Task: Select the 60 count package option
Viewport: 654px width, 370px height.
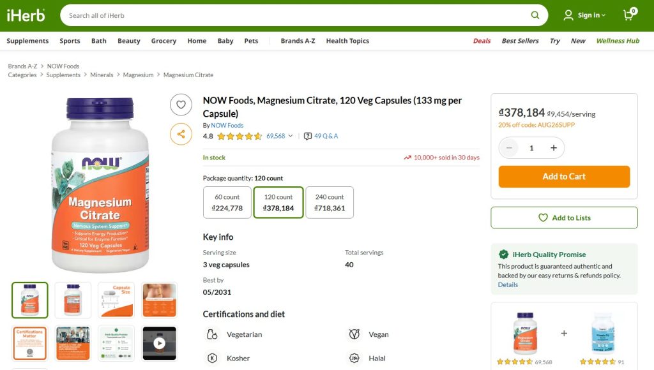Action: tap(227, 202)
